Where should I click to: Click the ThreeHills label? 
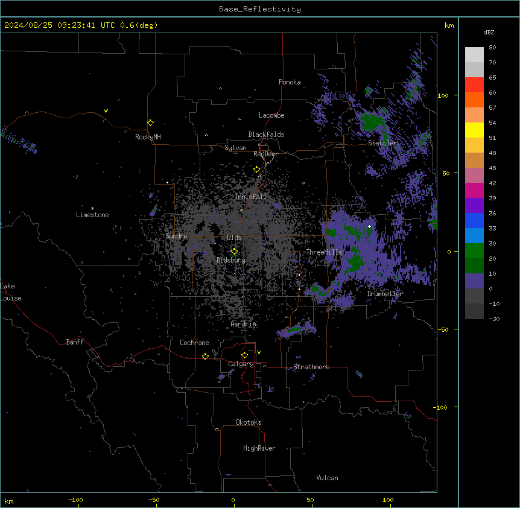click(325, 252)
